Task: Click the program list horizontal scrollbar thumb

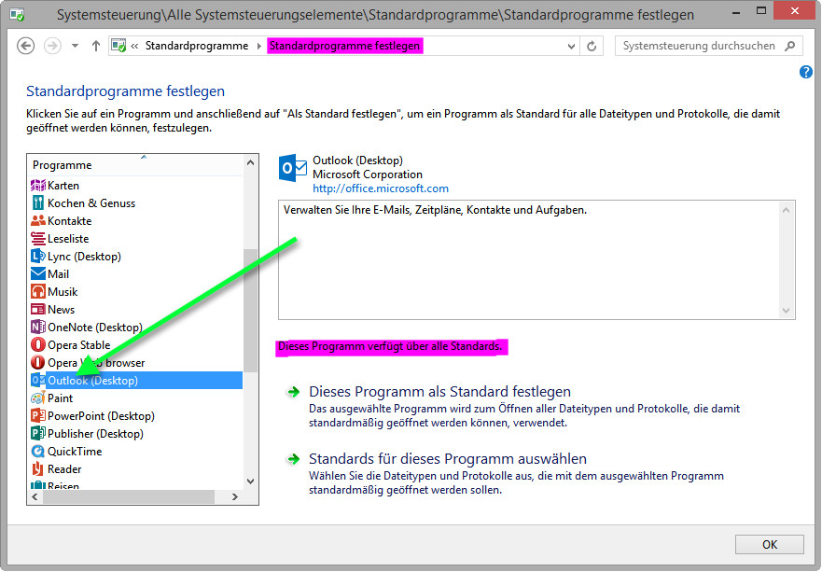Action: [x=129, y=496]
